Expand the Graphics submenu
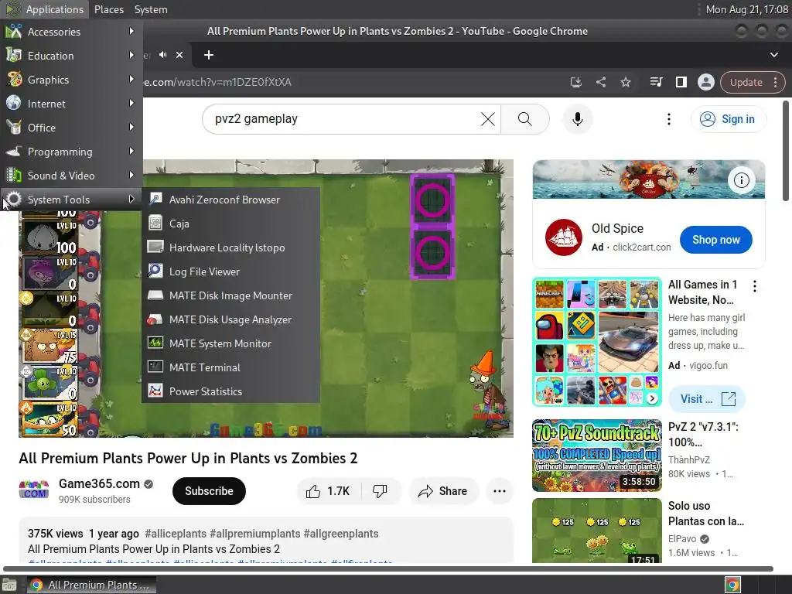The width and height of the screenshot is (792, 594). tap(71, 80)
